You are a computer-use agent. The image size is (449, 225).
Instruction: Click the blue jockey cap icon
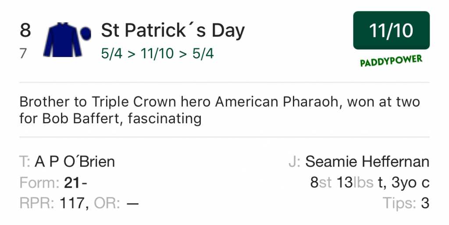click(85, 32)
